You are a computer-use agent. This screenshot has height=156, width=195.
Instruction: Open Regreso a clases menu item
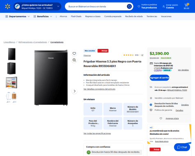pos(93,16)
